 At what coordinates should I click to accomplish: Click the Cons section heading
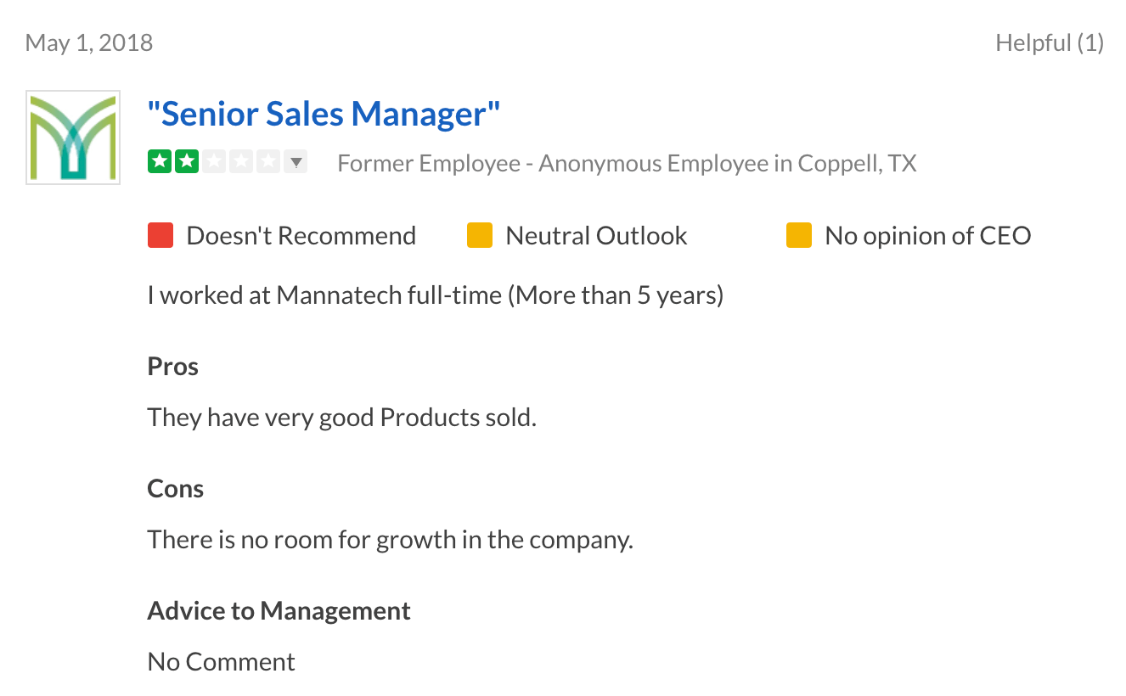pyautogui.click(x=176, y=489)
